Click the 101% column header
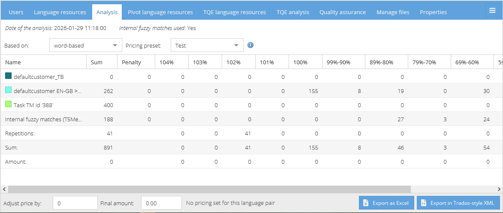This screenshot has height=213, width=503. (272, 62)
